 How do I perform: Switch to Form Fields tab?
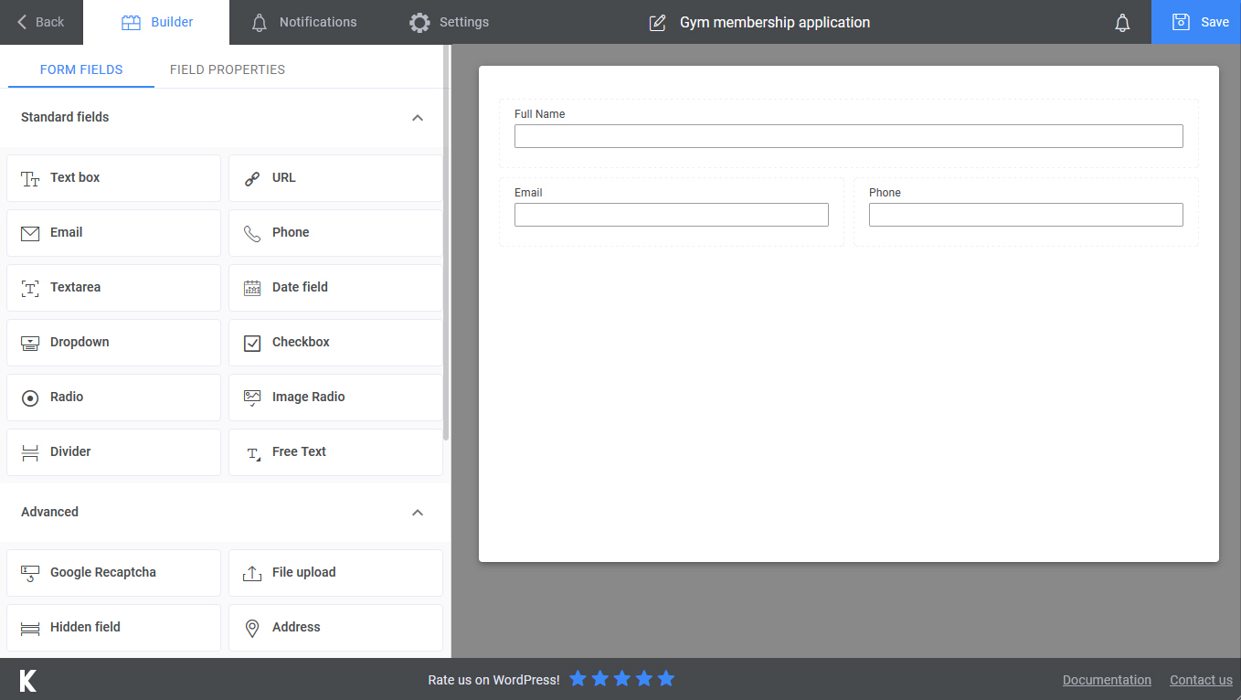tap(81, 69)
